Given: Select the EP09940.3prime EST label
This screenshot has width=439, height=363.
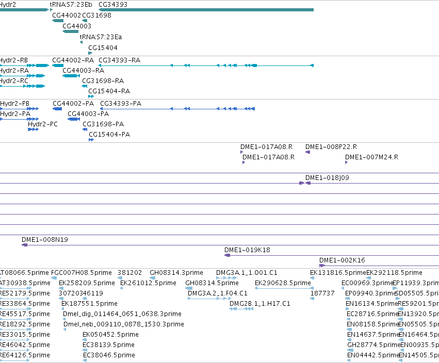Looking at the screenshot, I should [370, 293].
